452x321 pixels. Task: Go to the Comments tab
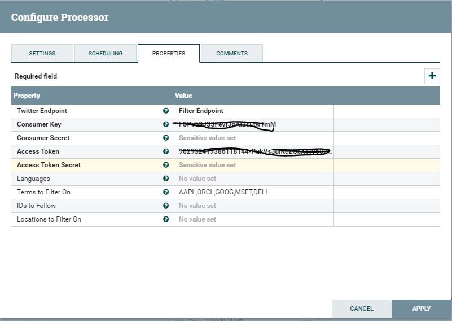click(232, 53)
